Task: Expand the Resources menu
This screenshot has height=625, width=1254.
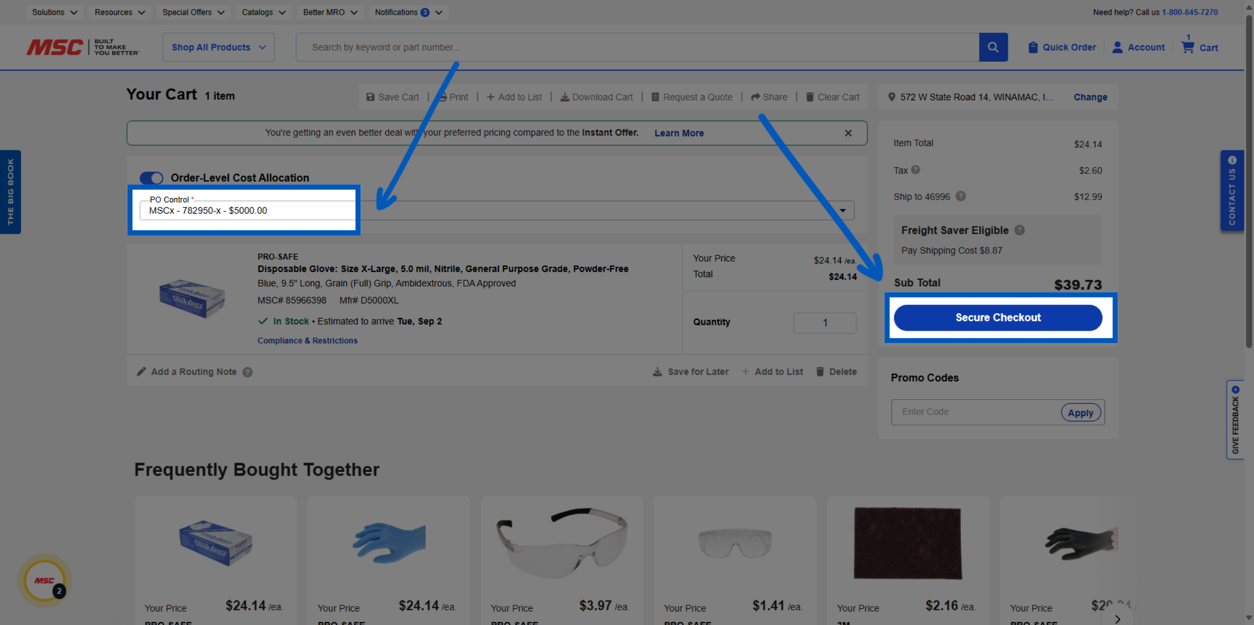Action: (x=120, y=12)
